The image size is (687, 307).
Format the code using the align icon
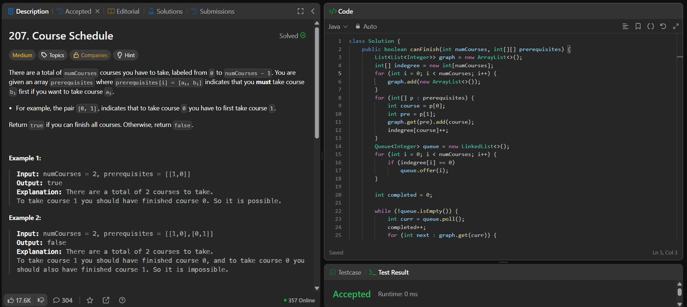[x=626, y=27]
